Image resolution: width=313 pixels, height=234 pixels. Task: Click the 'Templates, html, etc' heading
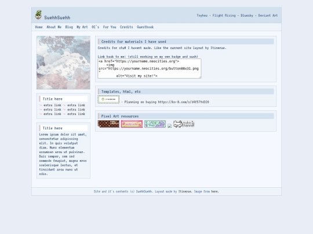click(121, 91)
